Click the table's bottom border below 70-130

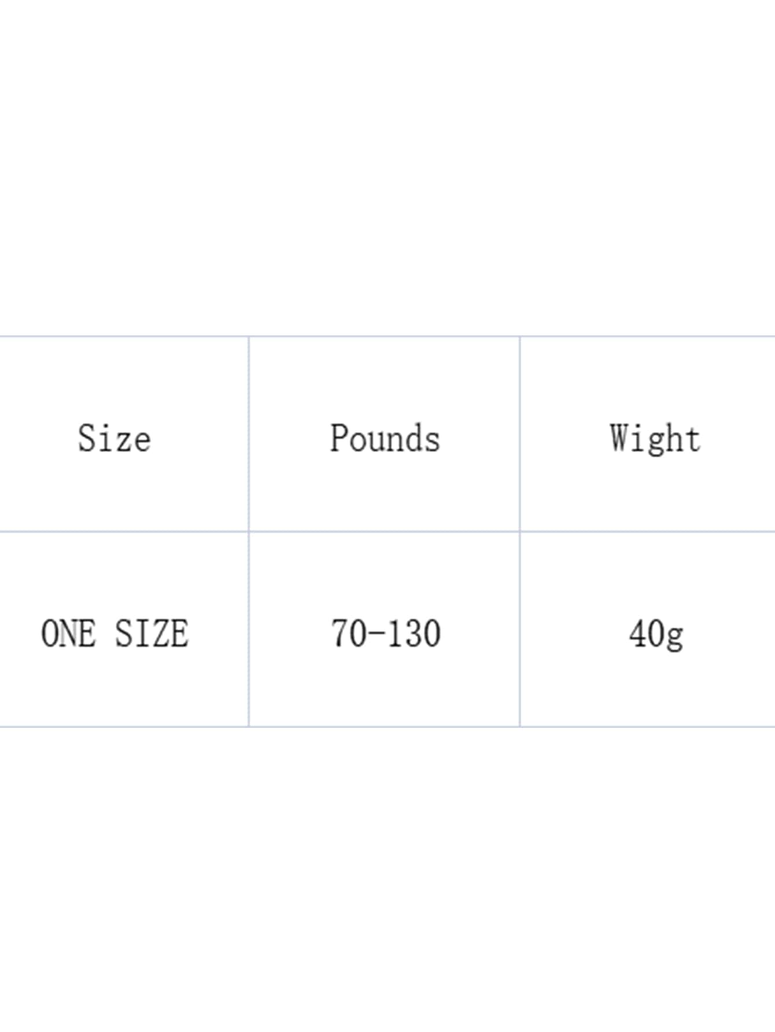385,726
